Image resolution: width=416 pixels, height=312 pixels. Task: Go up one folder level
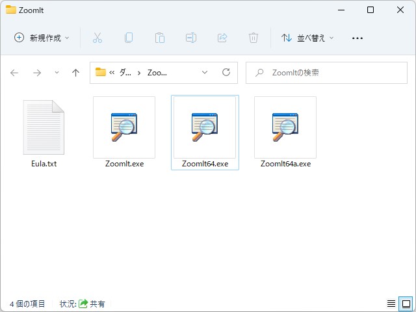[75, 73]
